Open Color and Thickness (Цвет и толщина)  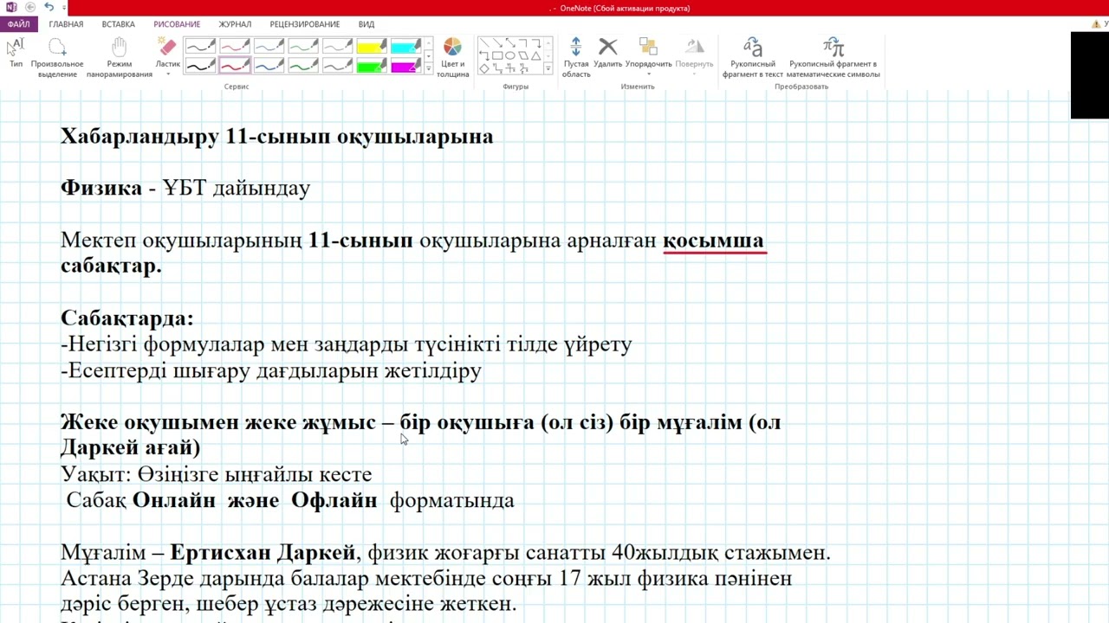453,57
